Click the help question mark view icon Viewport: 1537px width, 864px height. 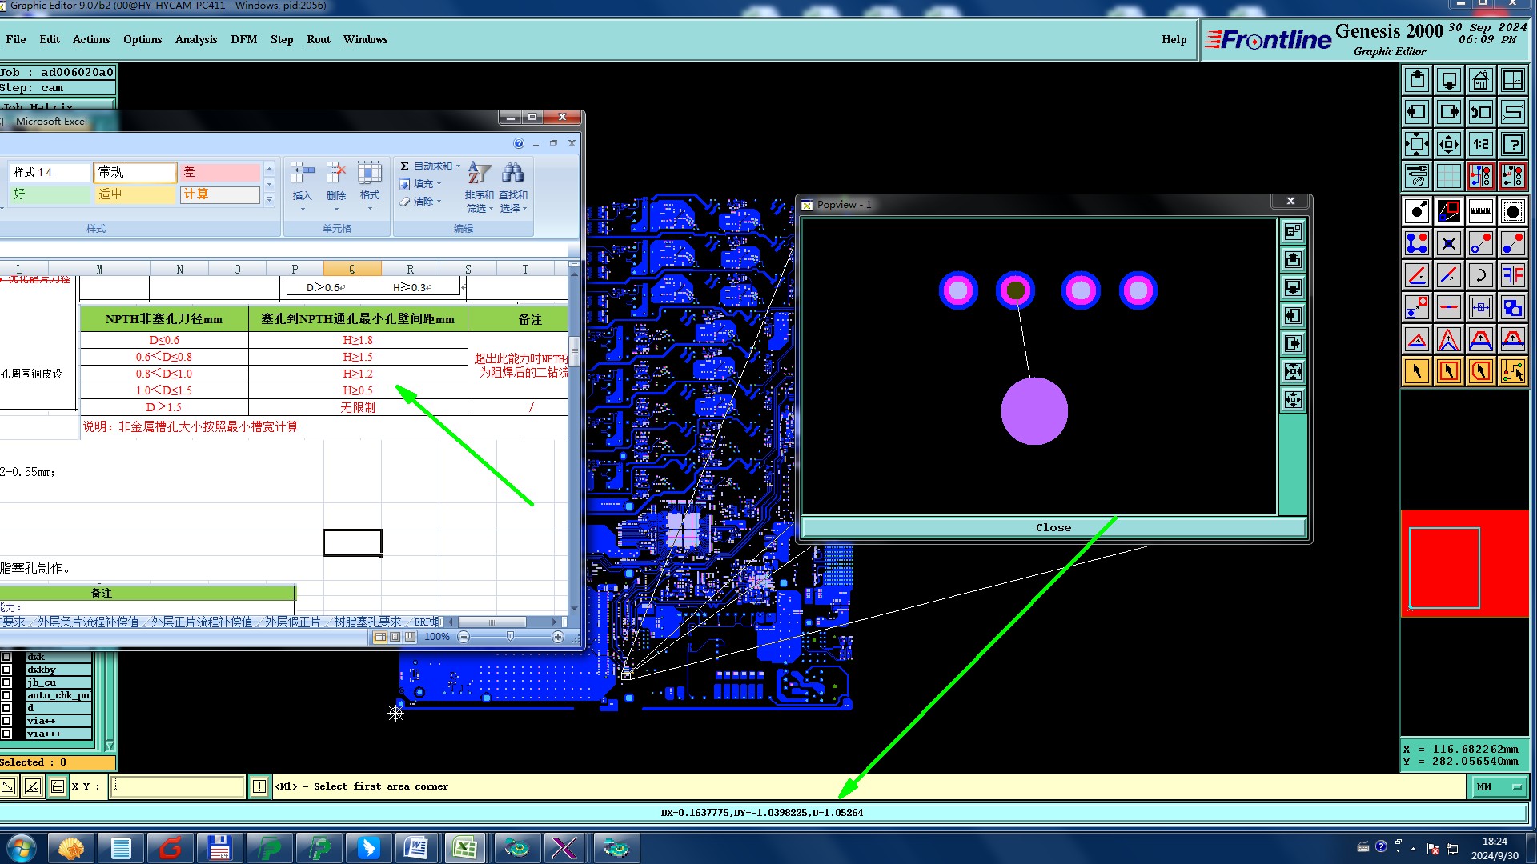coord(1512,144)
